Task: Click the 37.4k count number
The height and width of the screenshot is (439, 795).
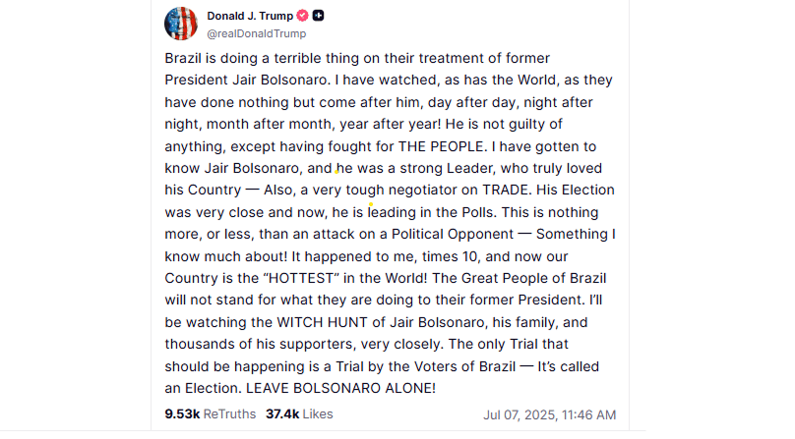Action: [x=282, y=414]
